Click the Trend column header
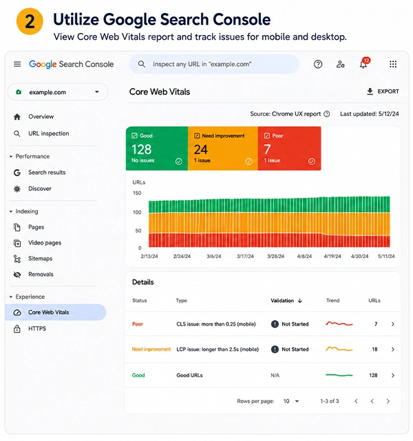The image size is (413, 441). [x=332, y=301]
